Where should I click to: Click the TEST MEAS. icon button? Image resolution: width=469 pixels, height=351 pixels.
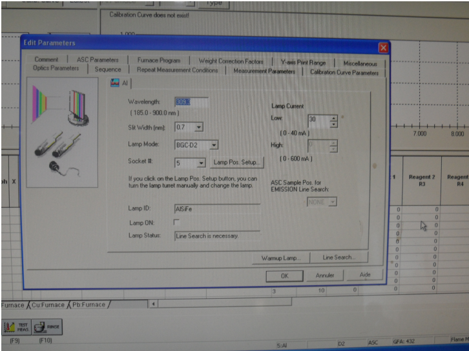17,327
